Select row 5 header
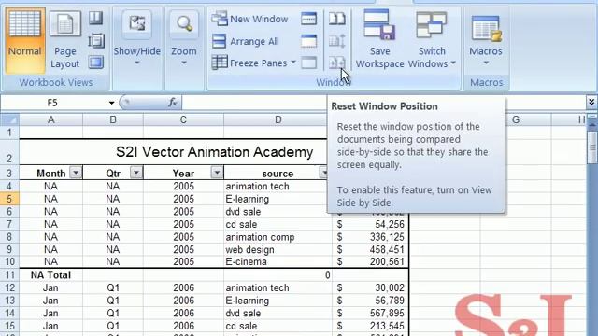 (x=9, y=199)
